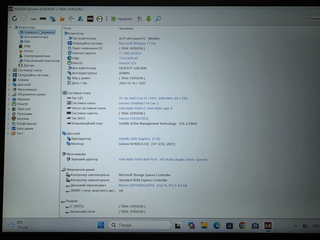This screenshot has height=240, width=320.
Task: Click the Refresh toolbar icon
Action: pyautogui.click(x=14, y=19)
